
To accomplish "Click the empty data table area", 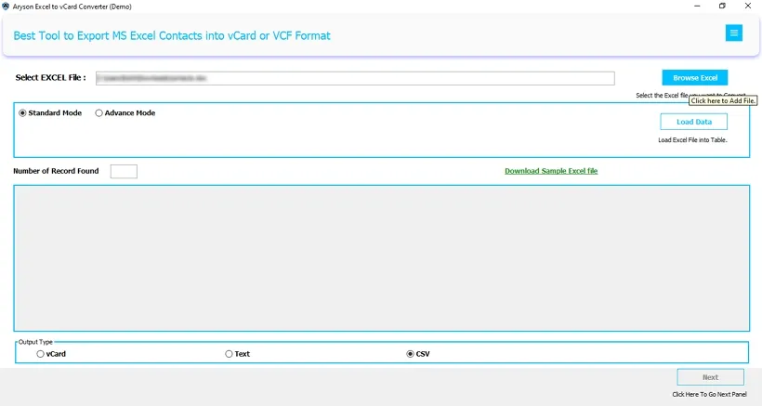I will (x=382, y=258).
